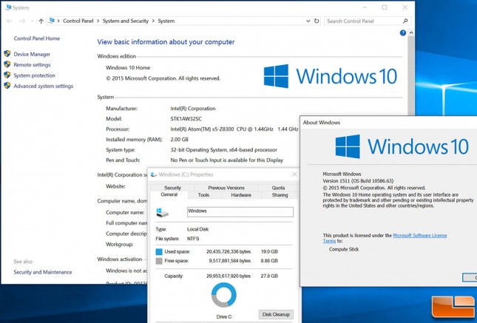Click the Disk Cleanup button

coord(276,314)
